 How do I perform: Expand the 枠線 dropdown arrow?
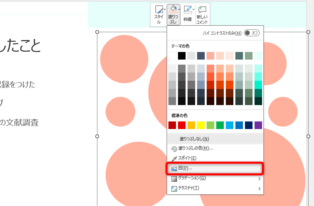tap(194, 9)
